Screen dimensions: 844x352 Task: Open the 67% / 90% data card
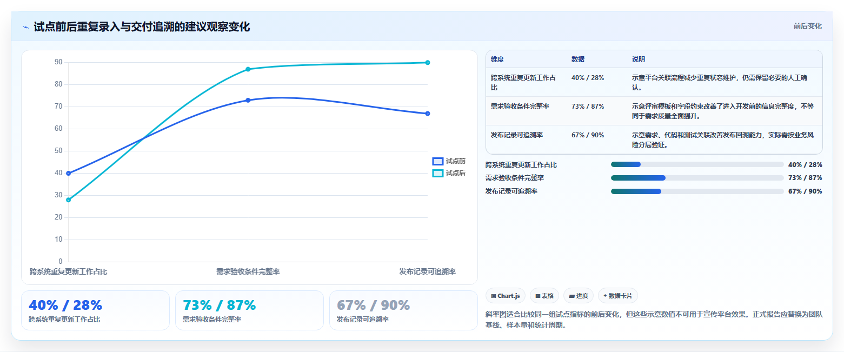(x=403, y=310)
